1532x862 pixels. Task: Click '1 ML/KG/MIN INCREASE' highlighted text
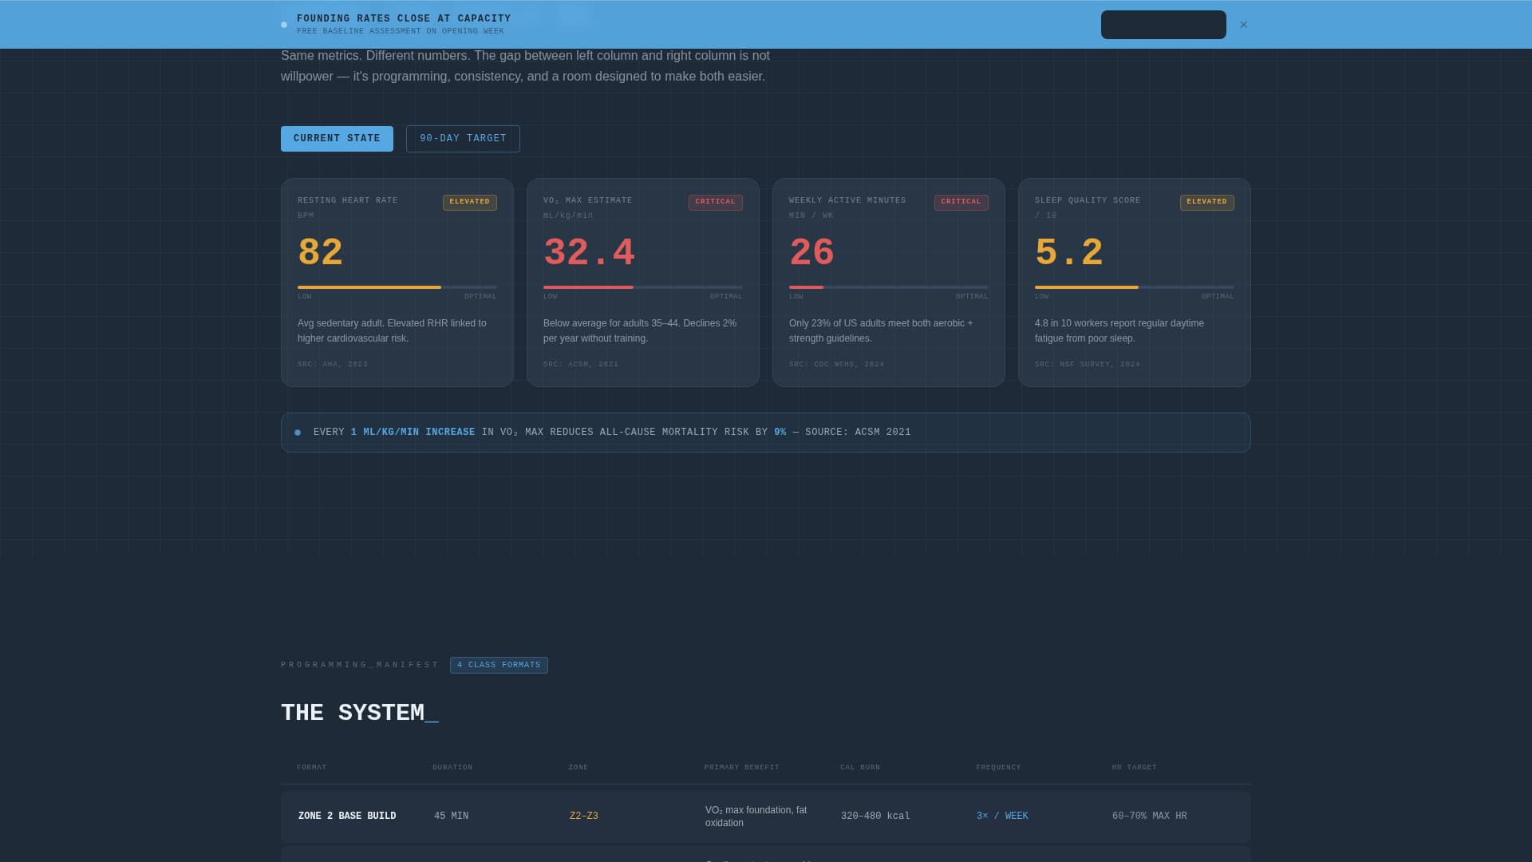click(413, 433)
